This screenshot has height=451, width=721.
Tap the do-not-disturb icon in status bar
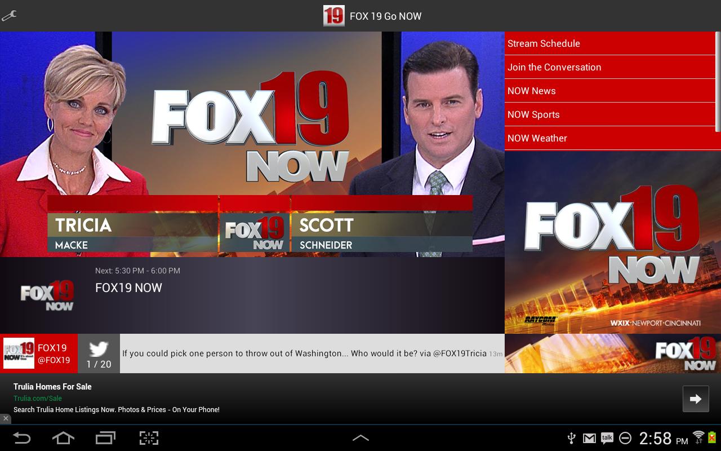click(625, 438)
